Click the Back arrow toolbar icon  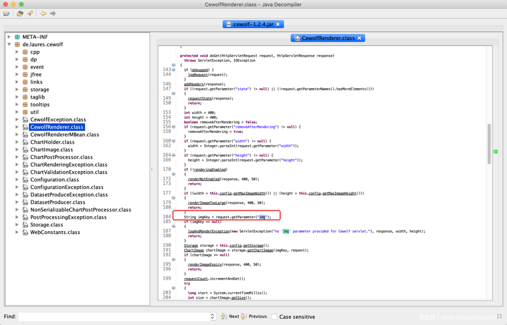(x=44, y=13)
